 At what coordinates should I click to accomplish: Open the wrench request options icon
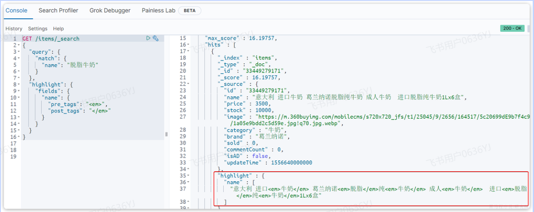[x=156, y=38]
